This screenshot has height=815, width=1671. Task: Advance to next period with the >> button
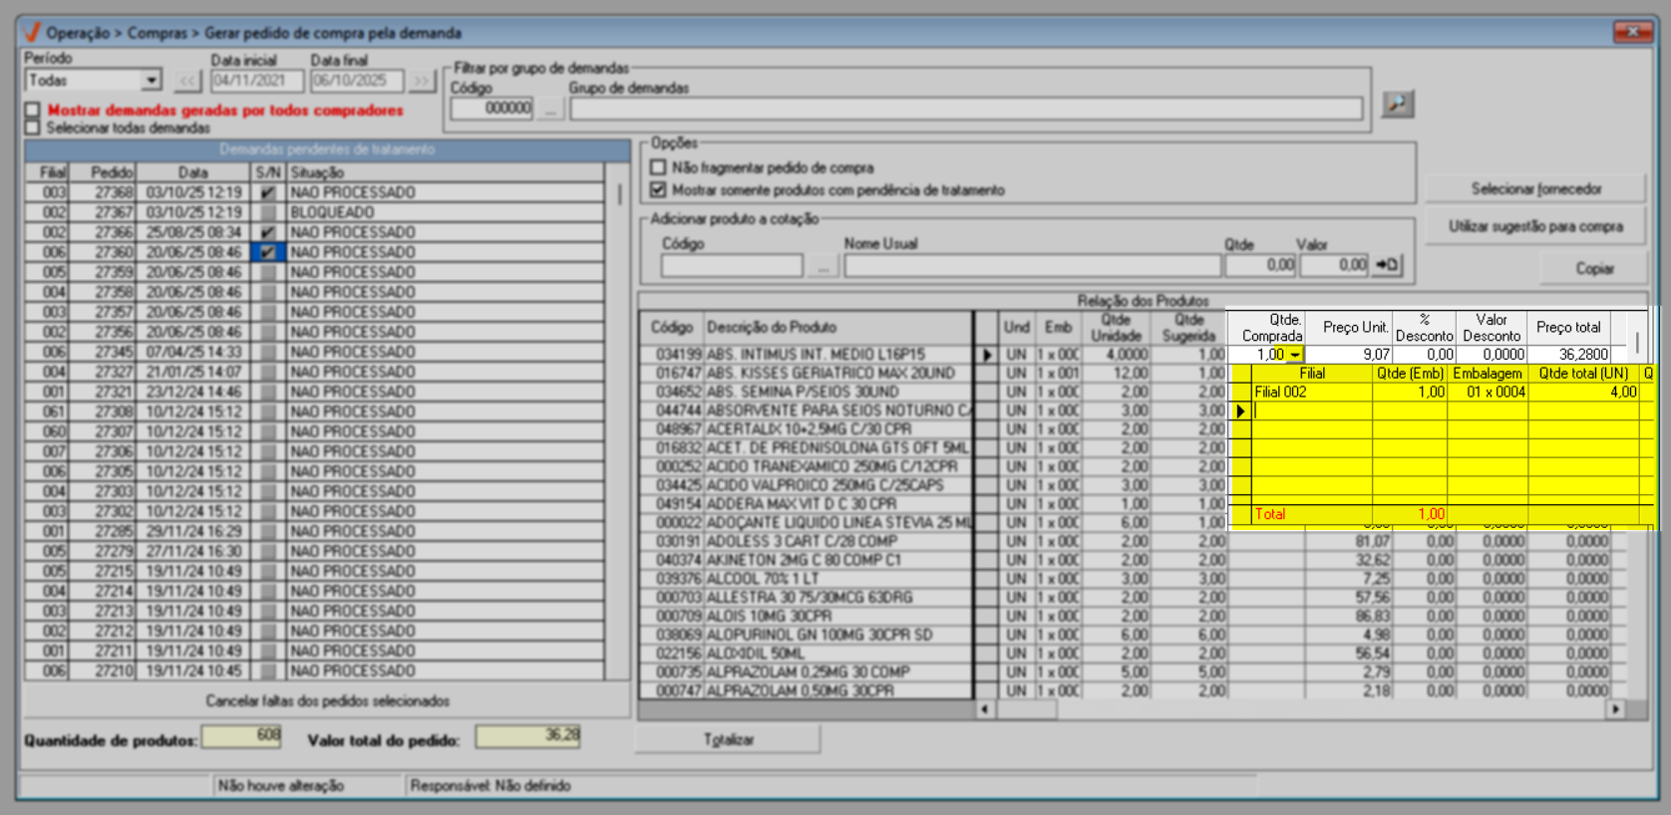click(422, 81)
